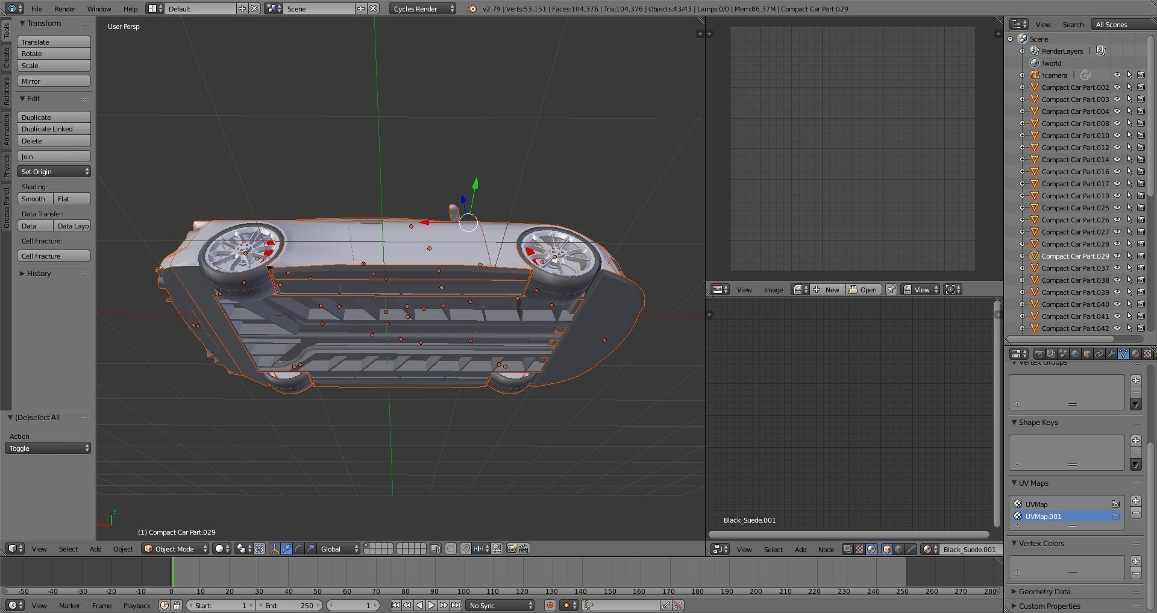Click the End frame field

coord(290,605)
